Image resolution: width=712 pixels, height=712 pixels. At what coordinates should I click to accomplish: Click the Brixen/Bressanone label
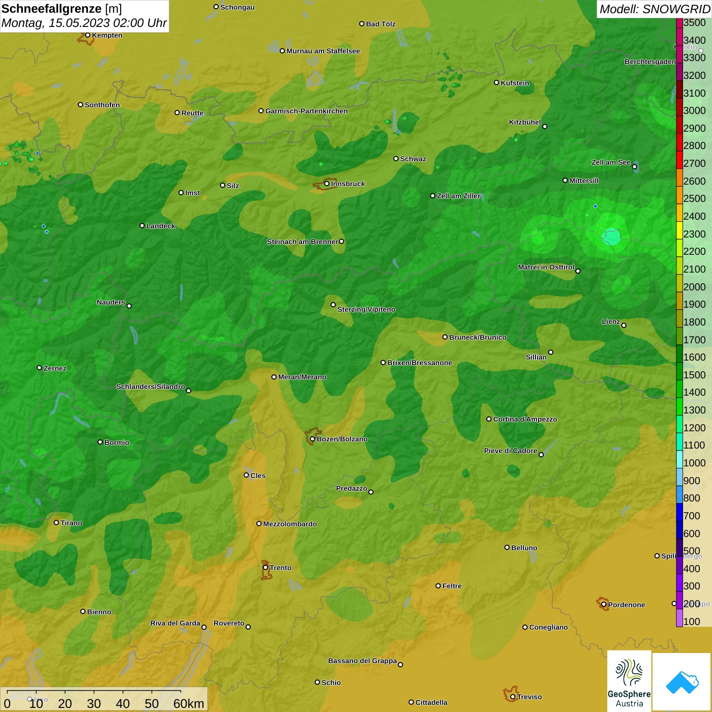(420, 363)
